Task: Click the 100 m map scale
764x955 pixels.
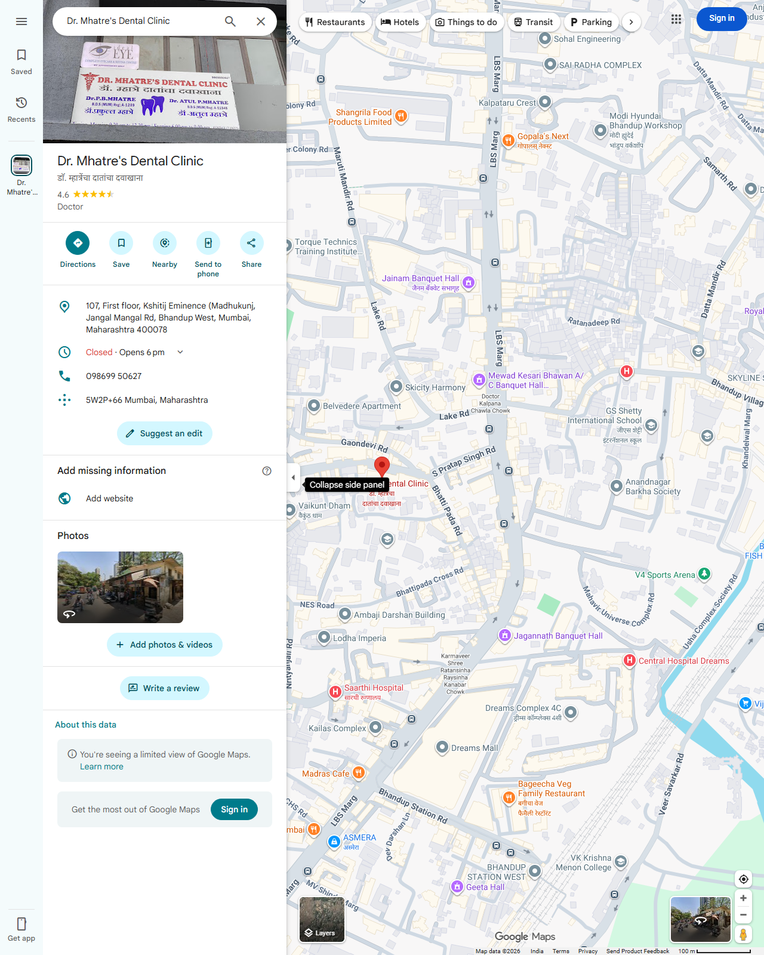Action: (714, 951)
